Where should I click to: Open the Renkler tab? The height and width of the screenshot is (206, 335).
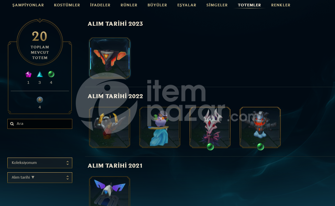pos(281,5)
